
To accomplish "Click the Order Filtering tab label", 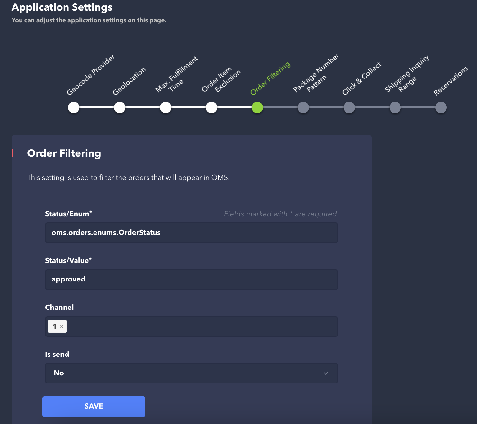I will point(270,78).
